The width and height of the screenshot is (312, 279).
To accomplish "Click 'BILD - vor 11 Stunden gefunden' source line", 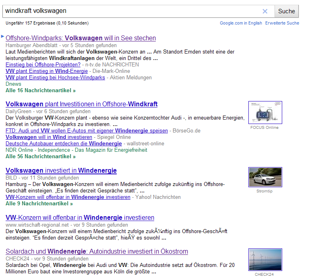I will pyautogui.click(x=42, y=178).
